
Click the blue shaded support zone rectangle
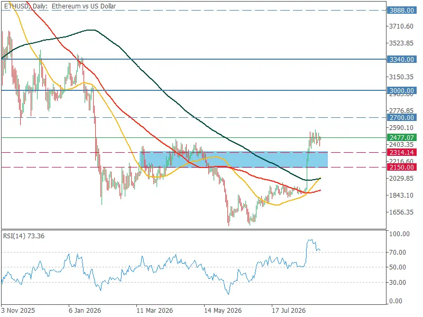point(234,160)
